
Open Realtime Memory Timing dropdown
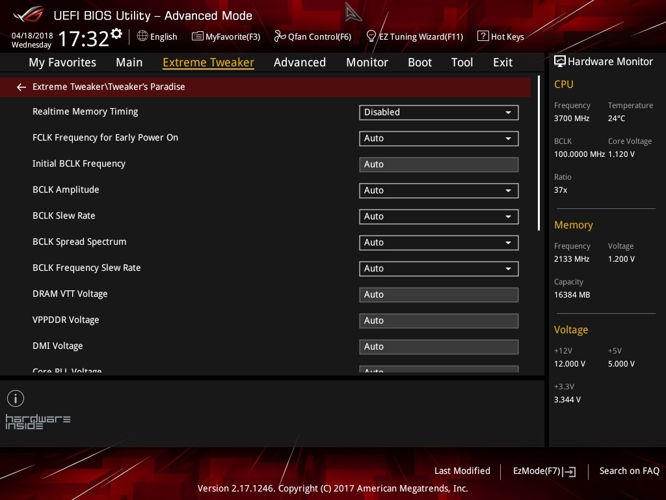tap(439, 113)
